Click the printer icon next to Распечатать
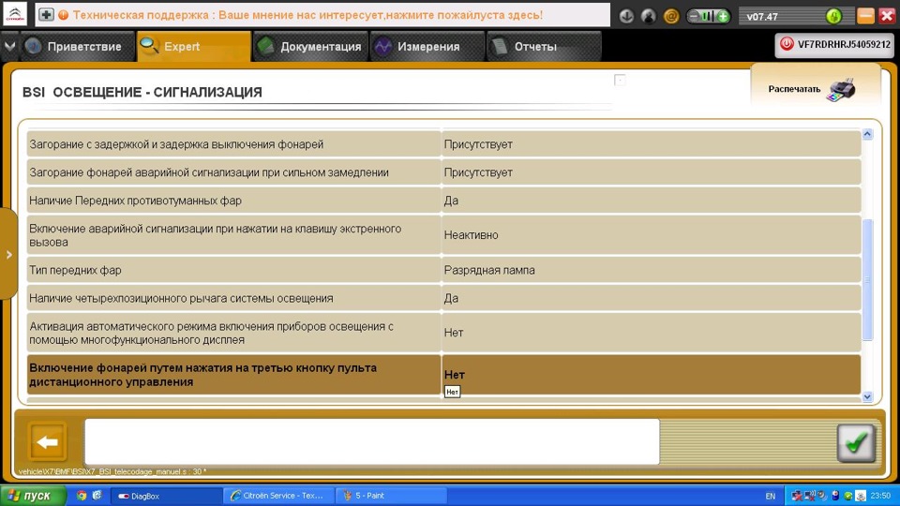This screenshot has height=506, width=900. point(841,90)
